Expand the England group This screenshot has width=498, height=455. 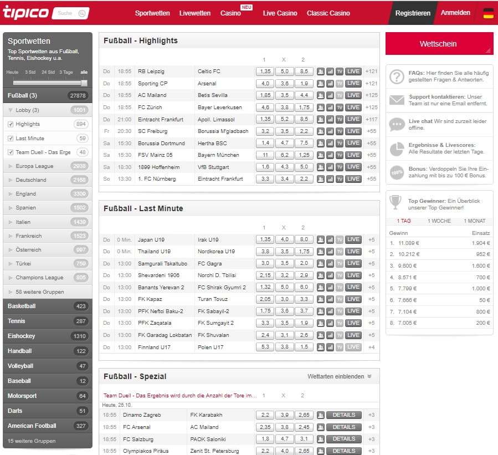[x=11, y=194]
